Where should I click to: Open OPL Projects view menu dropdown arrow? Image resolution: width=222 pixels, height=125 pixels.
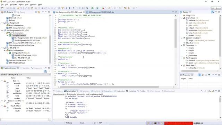[x=43, y=12]
